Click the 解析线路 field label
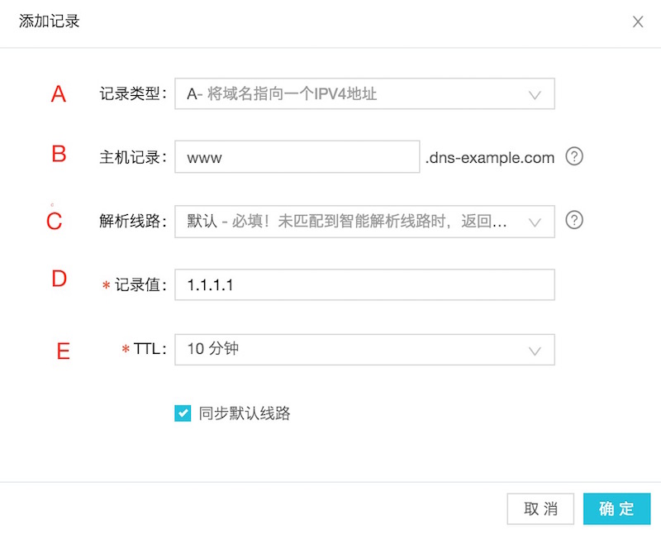661x535 pixels. point(132,222)
